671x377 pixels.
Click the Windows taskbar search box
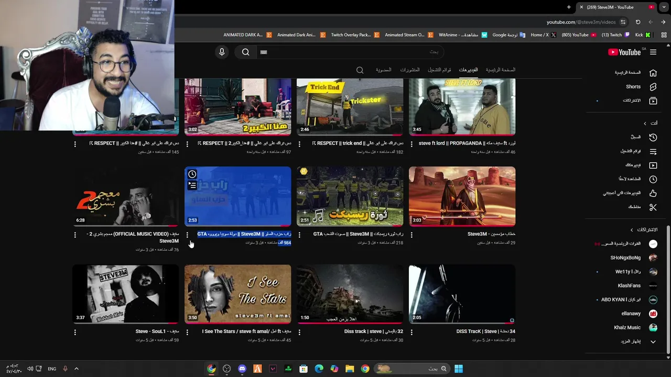[412, 369]
